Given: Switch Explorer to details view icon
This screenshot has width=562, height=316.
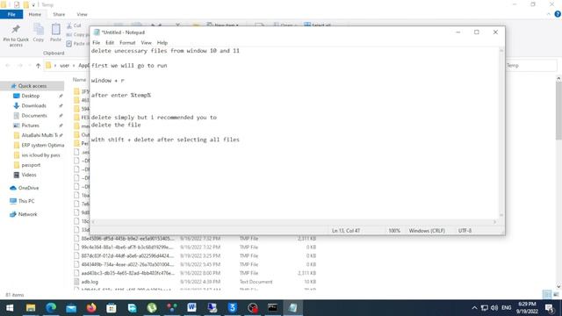Looking at the screenshot, I should (547, 295).
